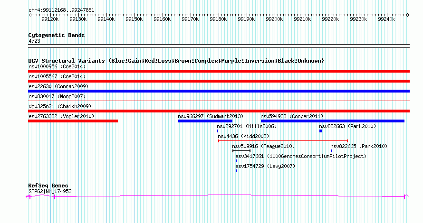Click the 99240k ruler tick label
The image size is (423, 223).
click(386, 19)
